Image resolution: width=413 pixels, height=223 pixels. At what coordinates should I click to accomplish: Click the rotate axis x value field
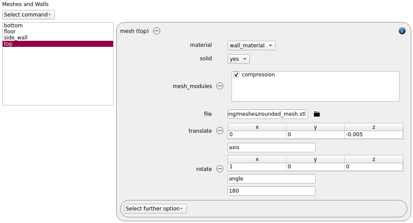click(x=257, y=167)
